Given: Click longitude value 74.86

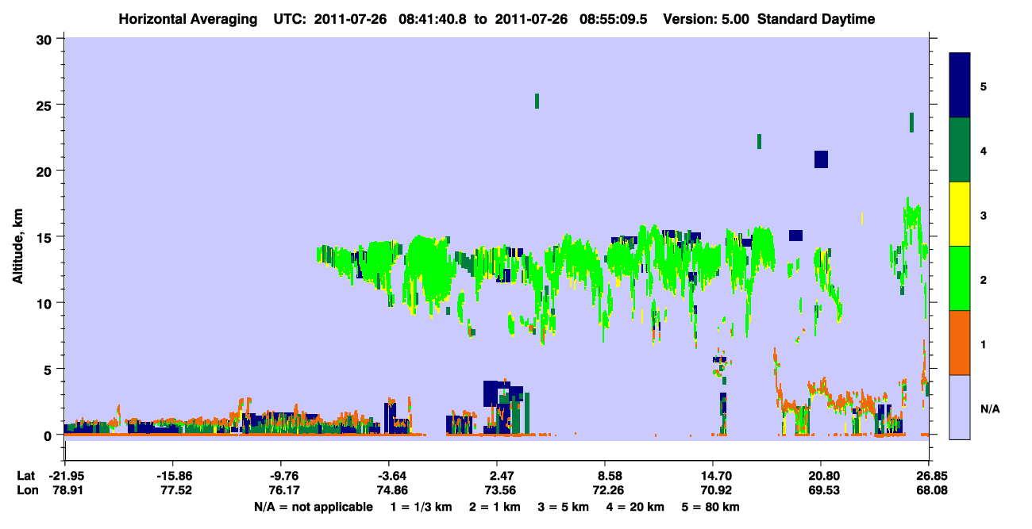Looking at the screenshot, I should pyautogui.click(x=391, y=490).
